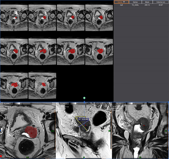Select the third thumbnail in the second row
169x159 pixels.
[71, 51]
